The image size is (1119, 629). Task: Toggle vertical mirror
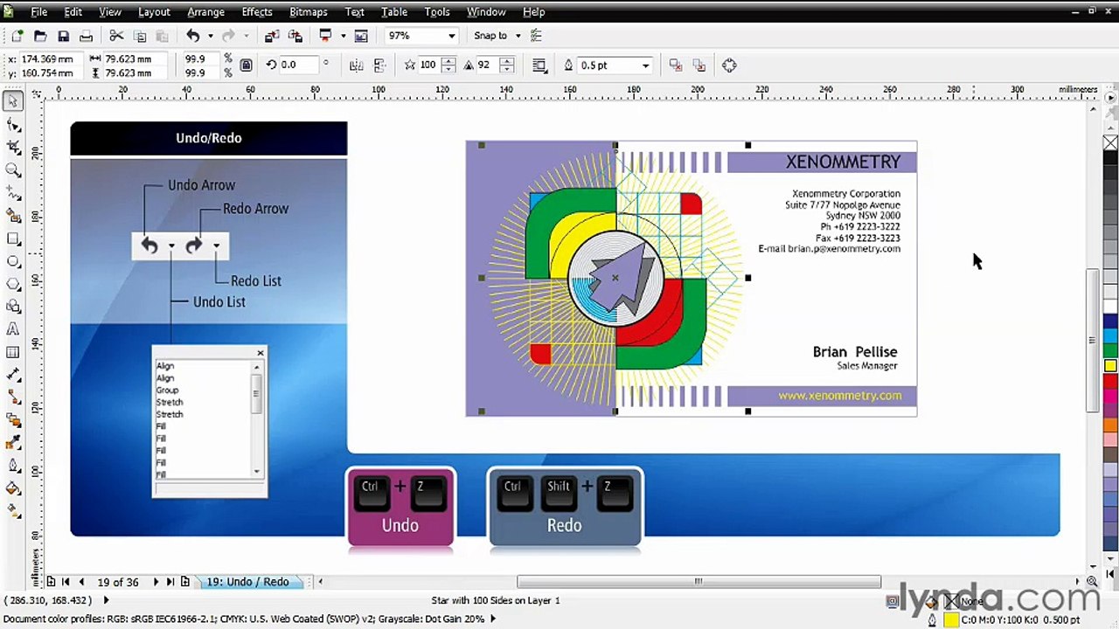[x=379, y=66]
